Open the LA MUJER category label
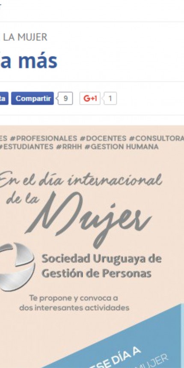This screenshot has width=184, height=368. pyautogui.click(x=25, y=37)
